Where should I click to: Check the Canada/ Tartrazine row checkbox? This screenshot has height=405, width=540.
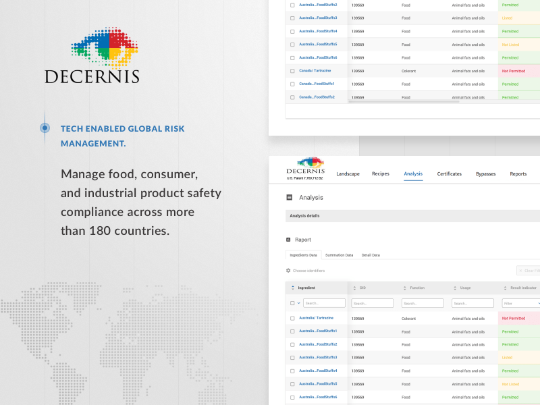[x=292, y=71]
